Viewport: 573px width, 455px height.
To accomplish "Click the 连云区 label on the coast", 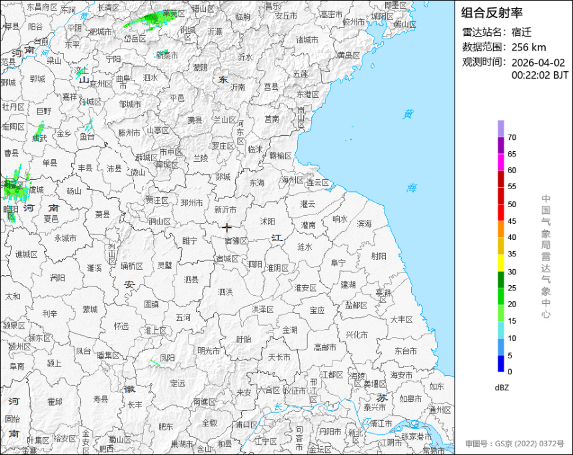I will coord(318,182).
